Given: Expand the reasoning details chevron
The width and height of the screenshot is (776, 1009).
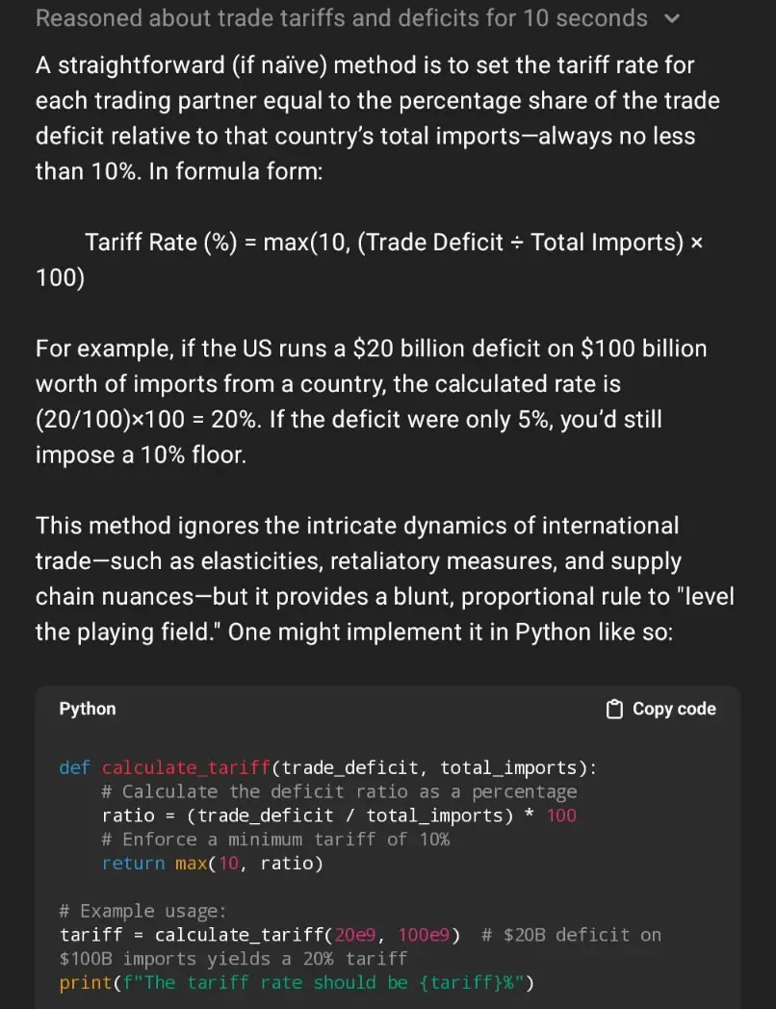Looking at the screenshot, I should [672, 18].
